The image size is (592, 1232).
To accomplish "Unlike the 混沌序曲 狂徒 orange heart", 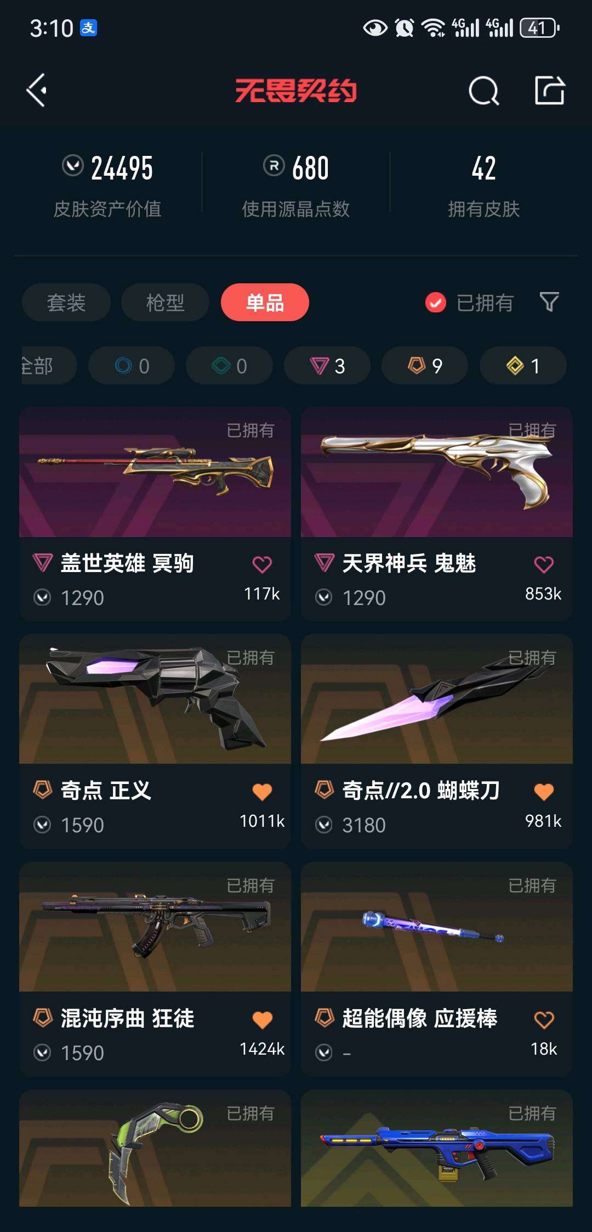I will click(x=262, y=1020).
